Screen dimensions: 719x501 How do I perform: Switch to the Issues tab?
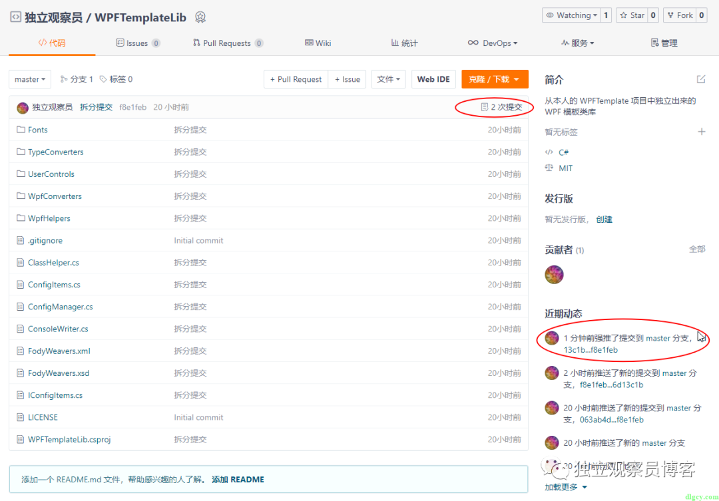pos(138,42)
